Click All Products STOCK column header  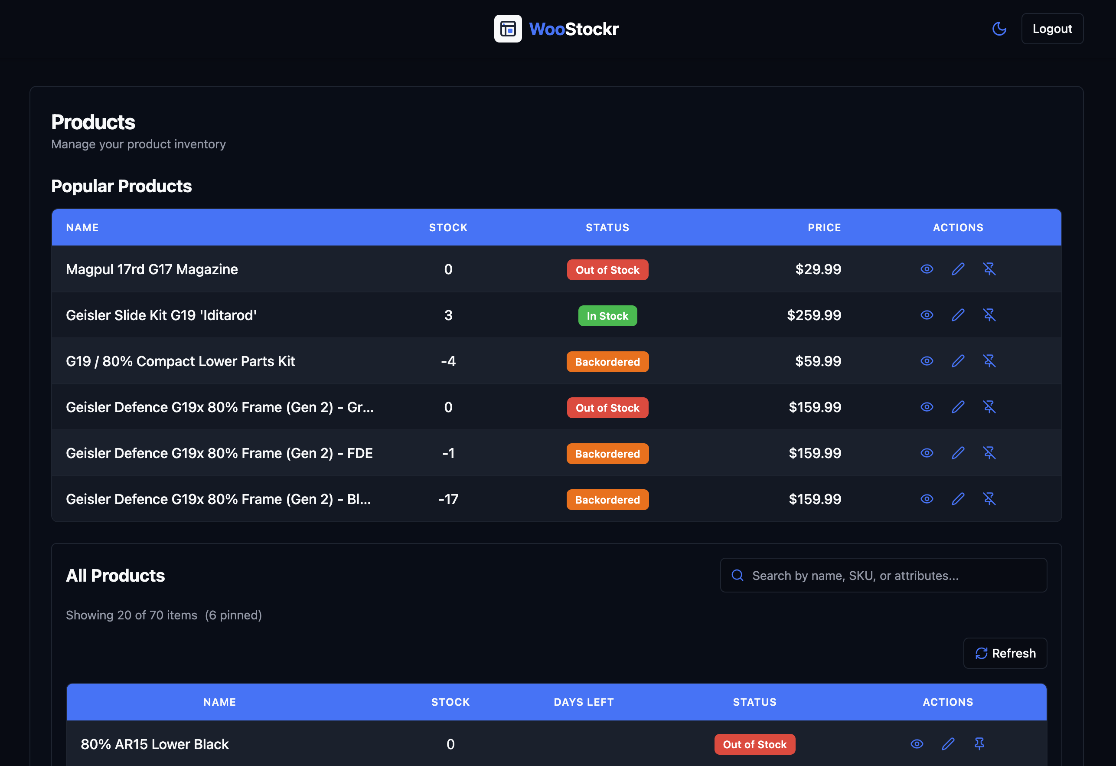click(x=450, y=702)
